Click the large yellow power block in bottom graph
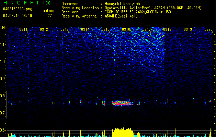The image size is (216, 137). [123, 132]
